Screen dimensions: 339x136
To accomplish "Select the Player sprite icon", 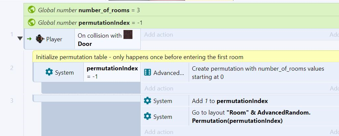I will (x=40, y=39).
